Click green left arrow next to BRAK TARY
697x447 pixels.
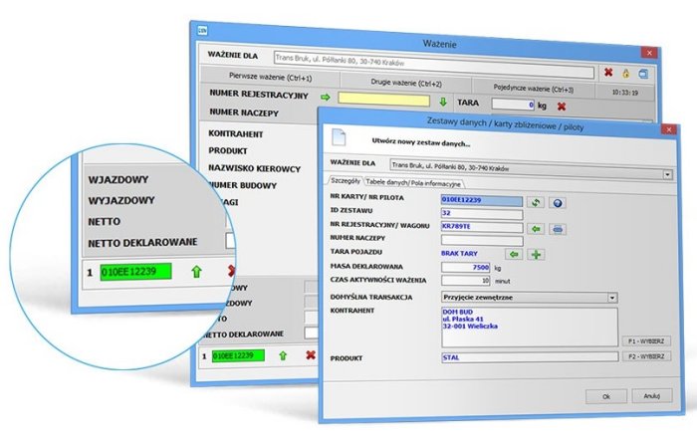(518, 254)
